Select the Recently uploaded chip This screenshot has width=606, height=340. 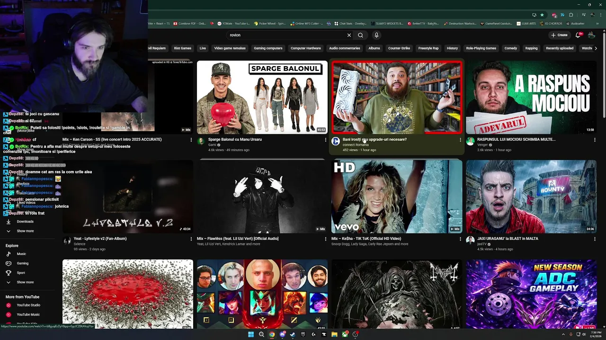point(560,48)
